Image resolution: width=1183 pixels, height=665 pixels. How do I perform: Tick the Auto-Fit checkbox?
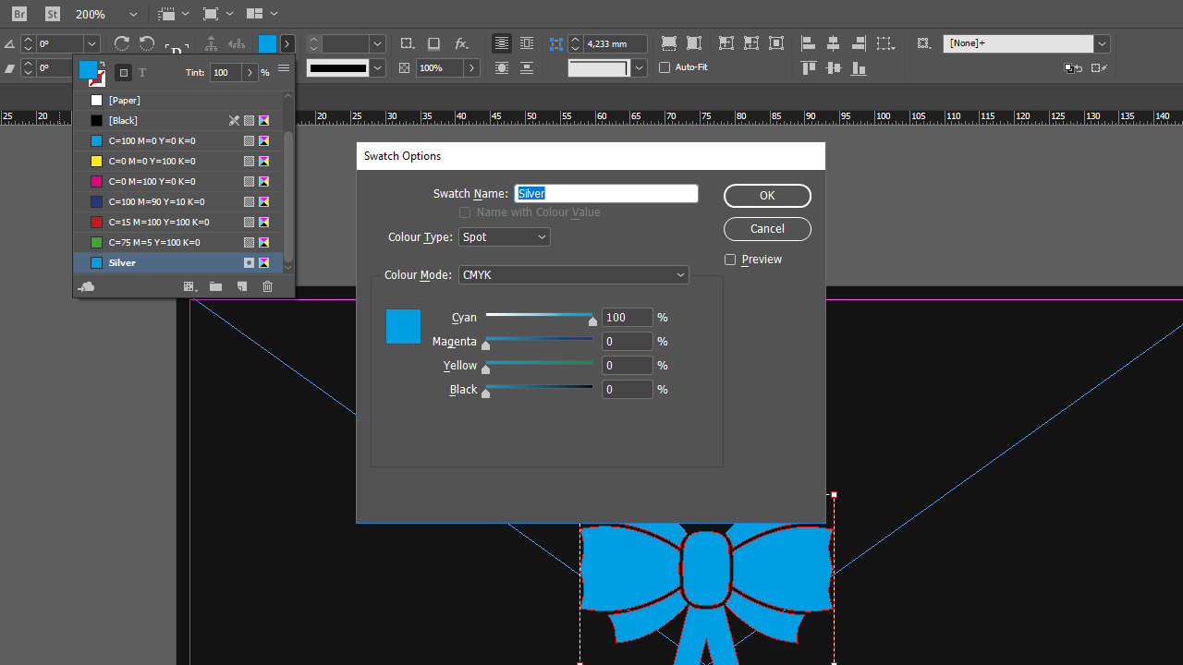[665, 67]
